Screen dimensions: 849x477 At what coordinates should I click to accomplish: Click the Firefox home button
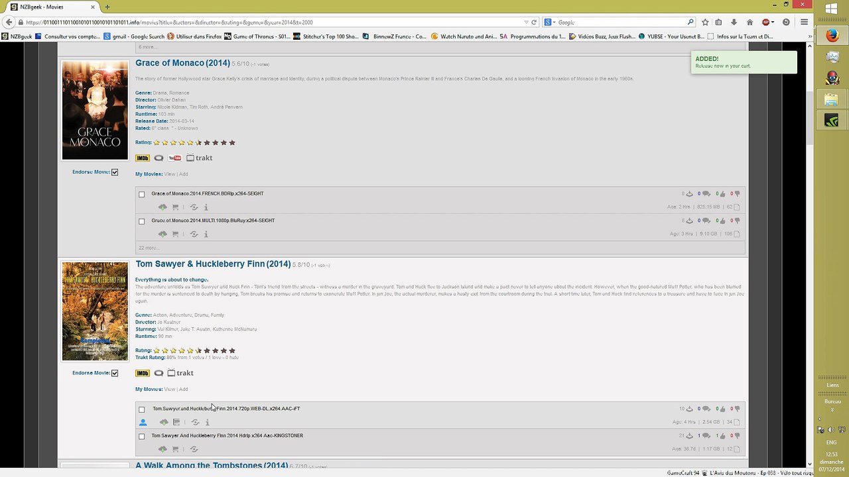[x=750, y=23]
